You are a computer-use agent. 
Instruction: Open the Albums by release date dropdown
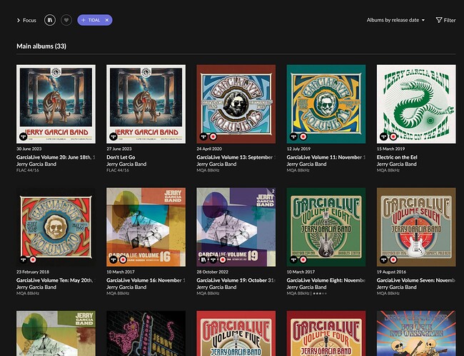coord(396,20)
